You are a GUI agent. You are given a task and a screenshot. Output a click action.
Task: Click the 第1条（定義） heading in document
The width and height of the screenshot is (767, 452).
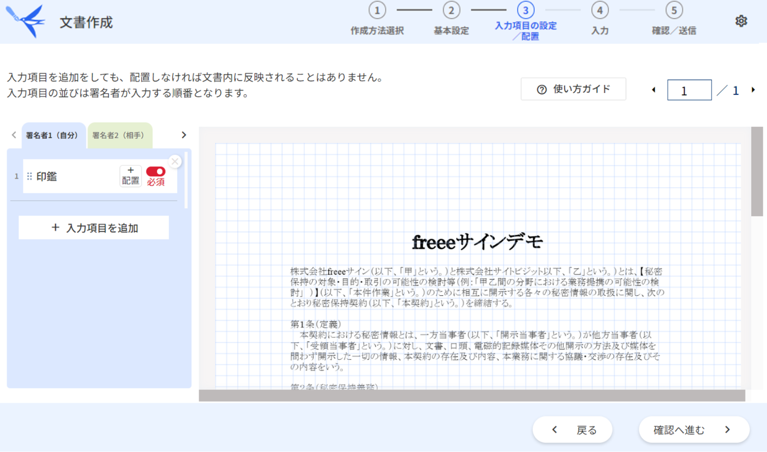315,324
